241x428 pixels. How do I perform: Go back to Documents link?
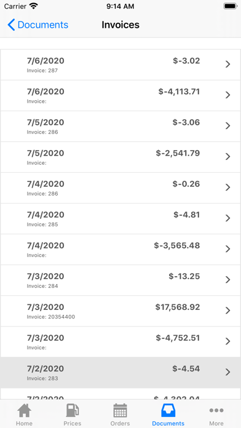tap(43, 25)
